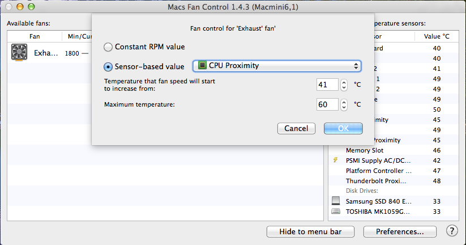
Task: Click the PSMI Supply value 42
Action: pyautogui.click(x=437, y=160)
